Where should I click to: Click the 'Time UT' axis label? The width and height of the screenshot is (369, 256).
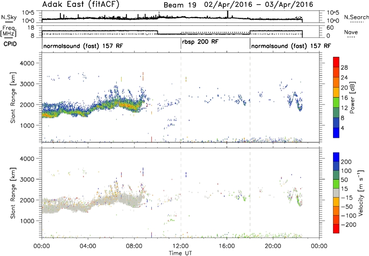click(x=180, y=253)
